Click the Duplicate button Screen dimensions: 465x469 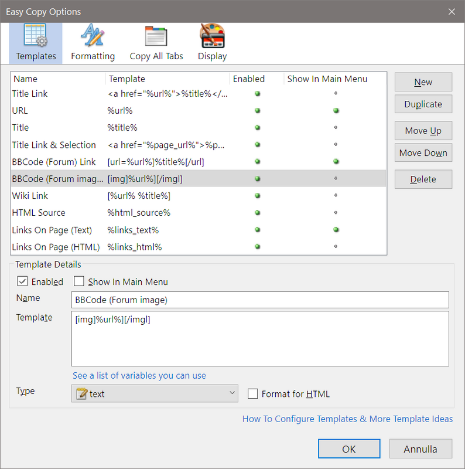[x=423, y=104]
